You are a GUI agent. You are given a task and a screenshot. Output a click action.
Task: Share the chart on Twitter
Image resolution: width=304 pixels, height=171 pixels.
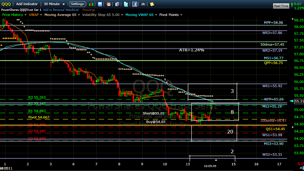[126, 4]
